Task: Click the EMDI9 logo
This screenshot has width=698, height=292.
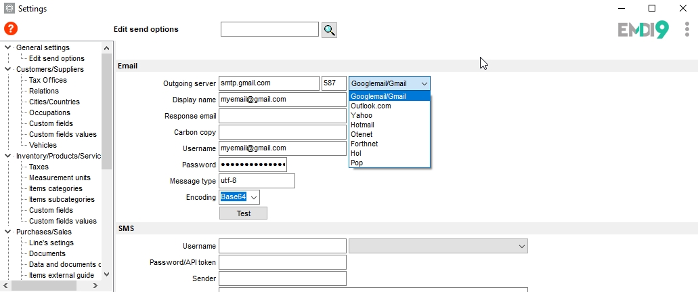Action: click(x=643, y=30)
